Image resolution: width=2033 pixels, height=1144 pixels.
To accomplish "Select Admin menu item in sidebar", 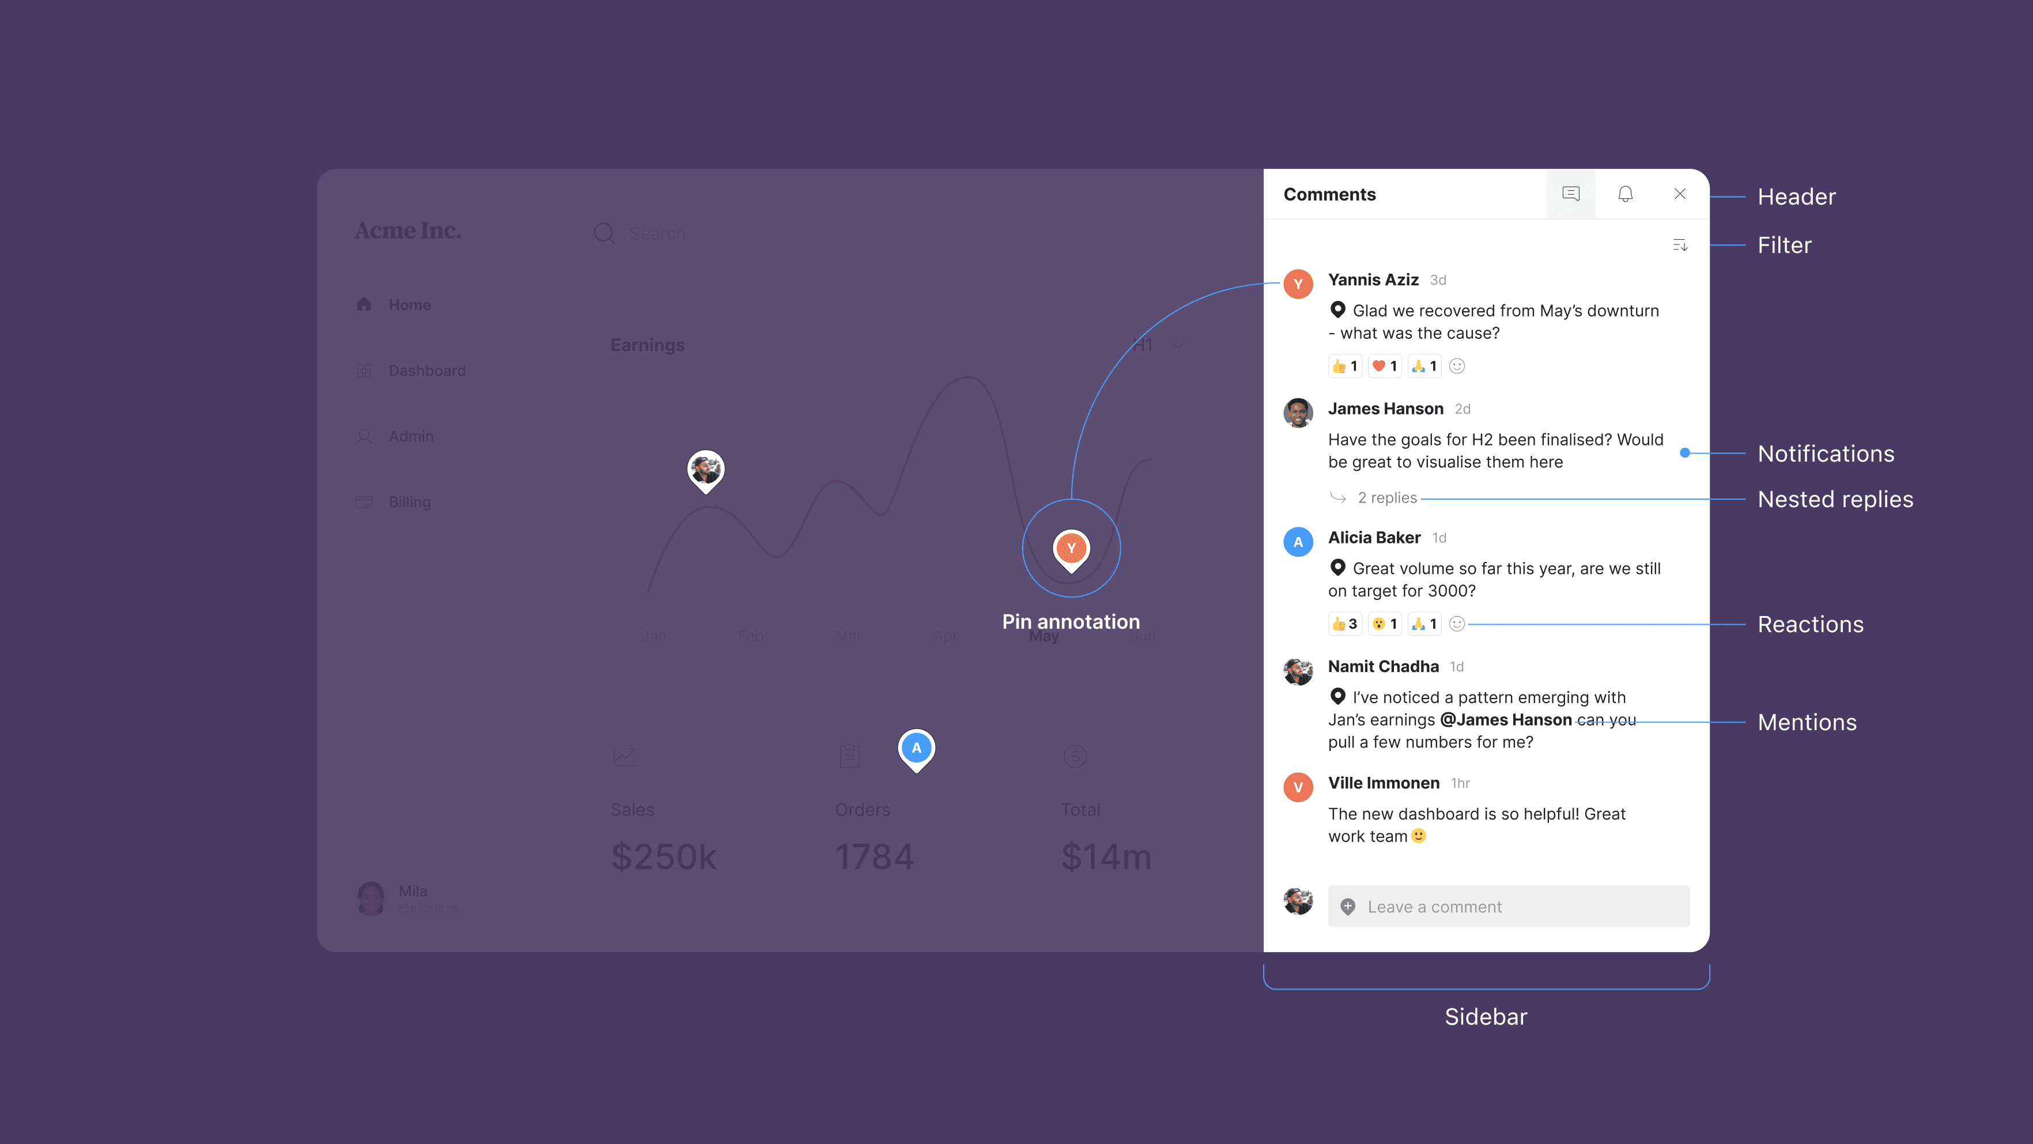I will click(x=410, y=436).
